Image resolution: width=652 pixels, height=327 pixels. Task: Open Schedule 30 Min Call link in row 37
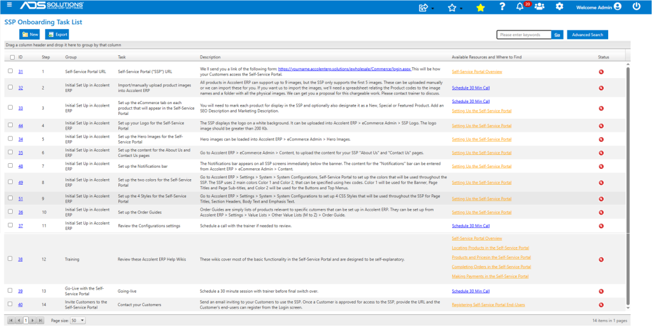click(471, 226)
